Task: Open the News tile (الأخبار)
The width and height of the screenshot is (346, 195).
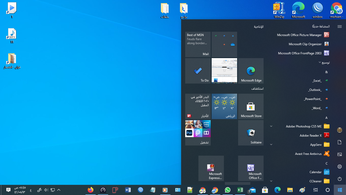Action: (x=198, y=106)
